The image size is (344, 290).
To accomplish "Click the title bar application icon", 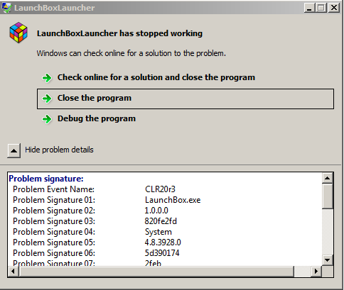I will point(6,8).
